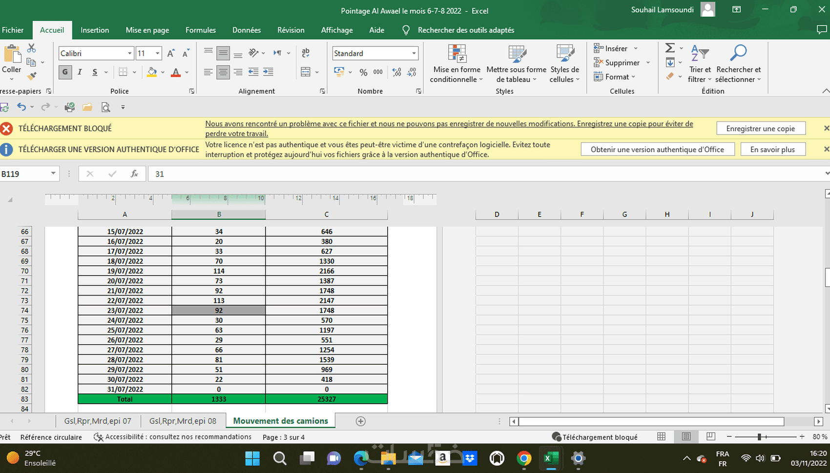Image resolution: width=830 pixels, height=473 pixels.
Task: Toggle align text left
Action: (208, 72)
